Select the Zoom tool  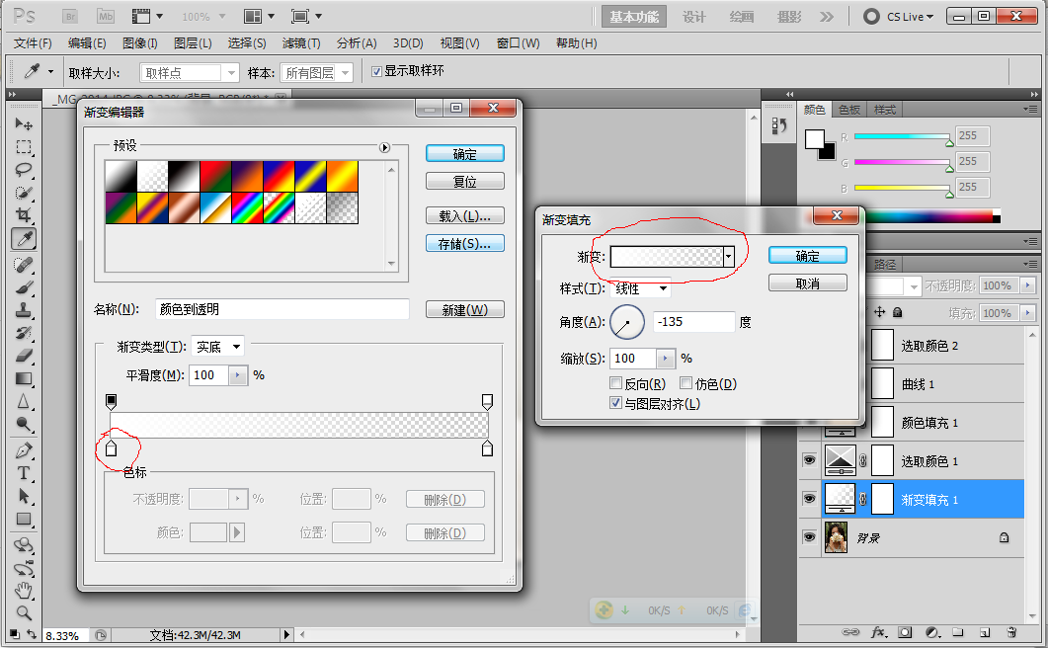coord(24,612)
